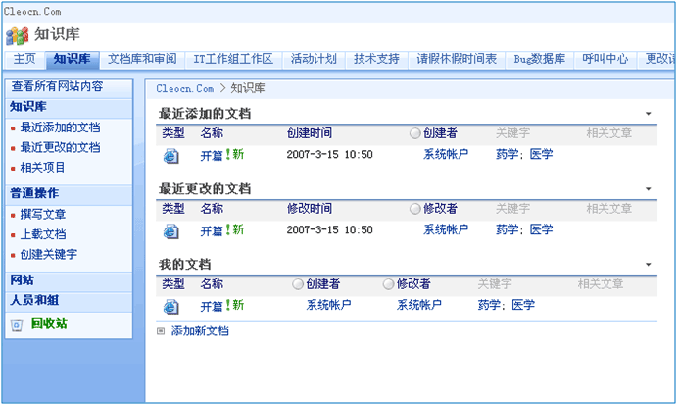
Task: Click the 最近添加的文档 section title
Action: click(x=205, y=114)
